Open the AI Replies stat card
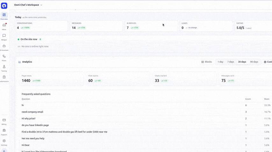This screenshot has width=272, height=152. click(151, 26)
